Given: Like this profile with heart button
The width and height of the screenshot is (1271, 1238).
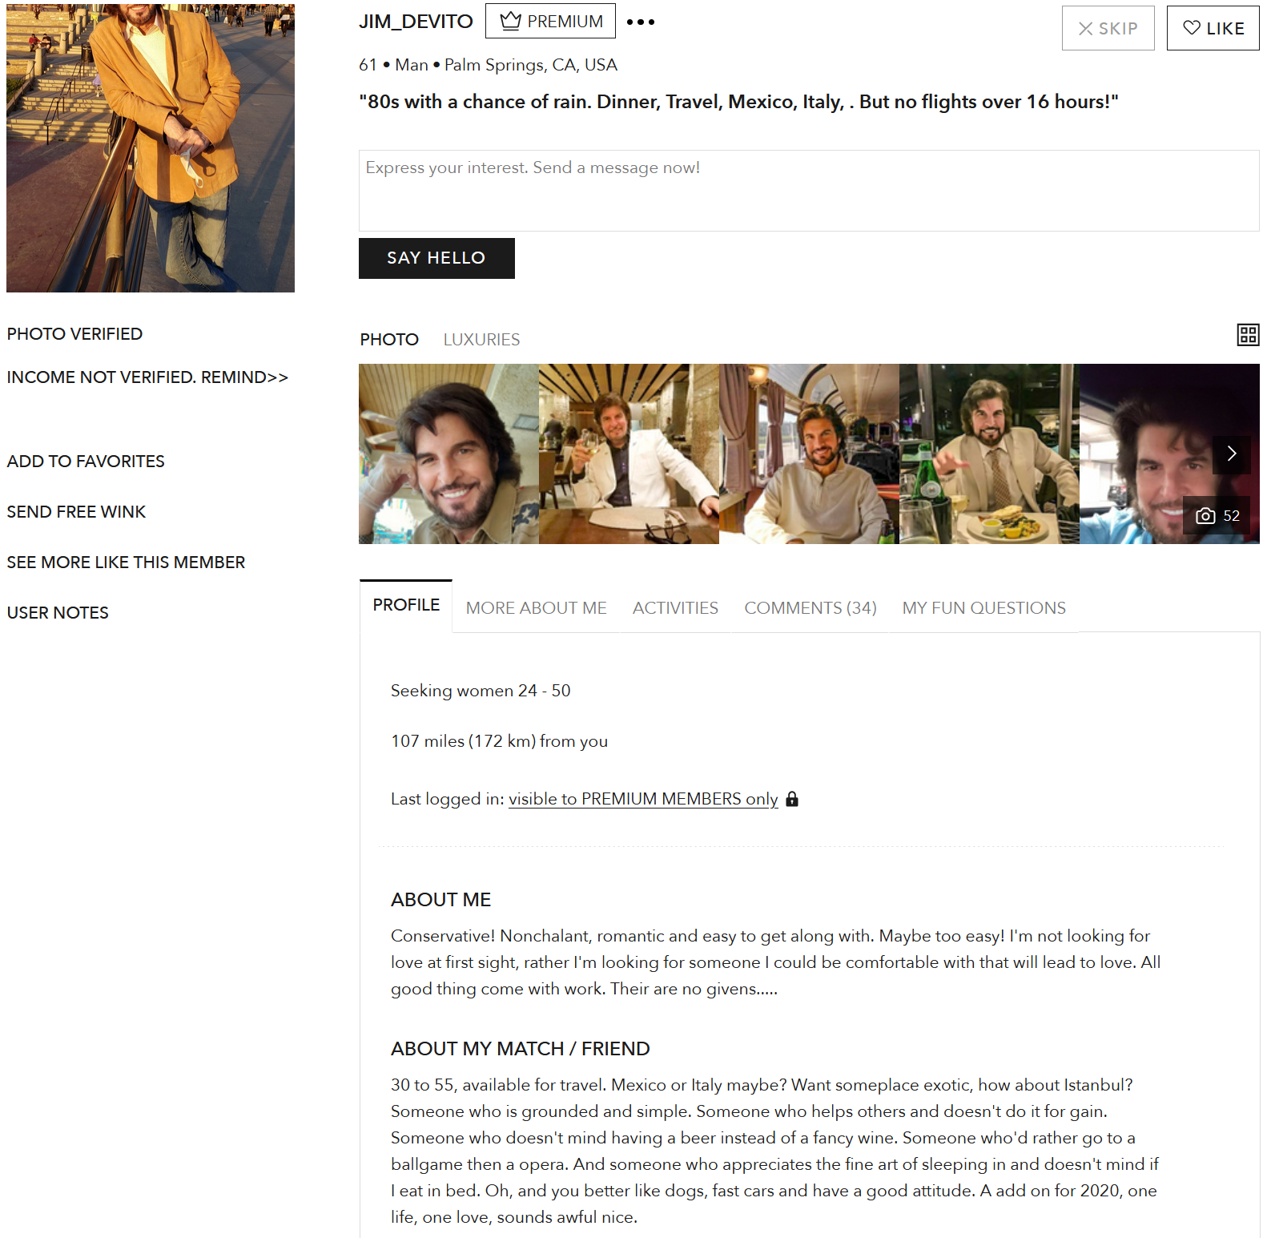Looking at the screenshot, I should point(1213,28).
